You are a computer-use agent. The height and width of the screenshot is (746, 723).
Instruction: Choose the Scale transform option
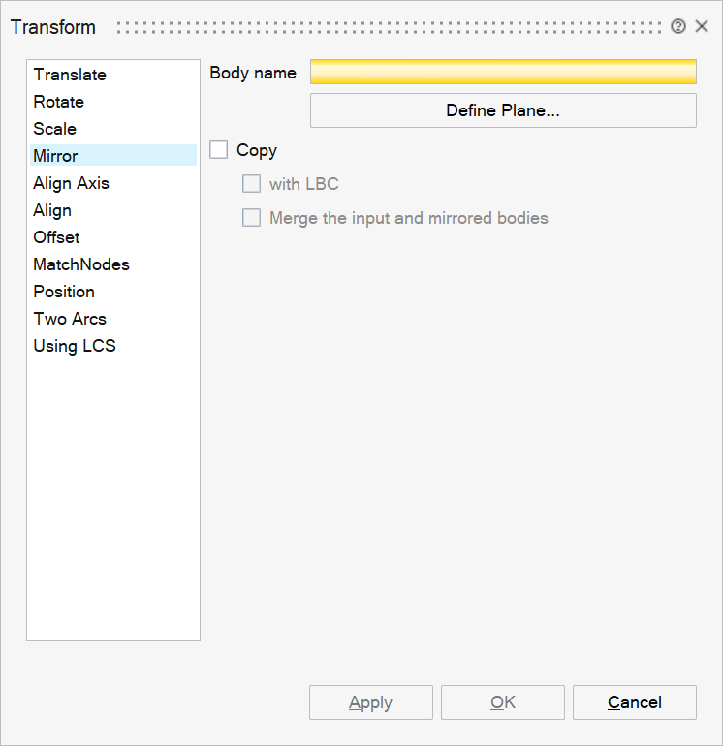(x=54, y=129)
